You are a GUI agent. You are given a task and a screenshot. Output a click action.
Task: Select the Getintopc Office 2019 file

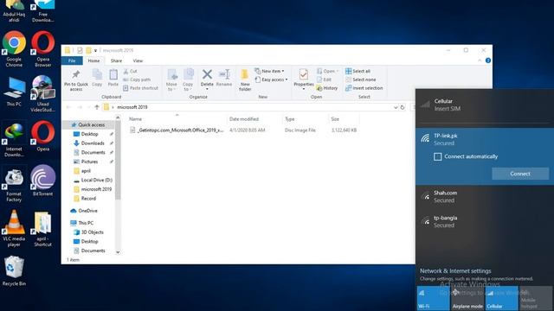click(x=243, y=130)
